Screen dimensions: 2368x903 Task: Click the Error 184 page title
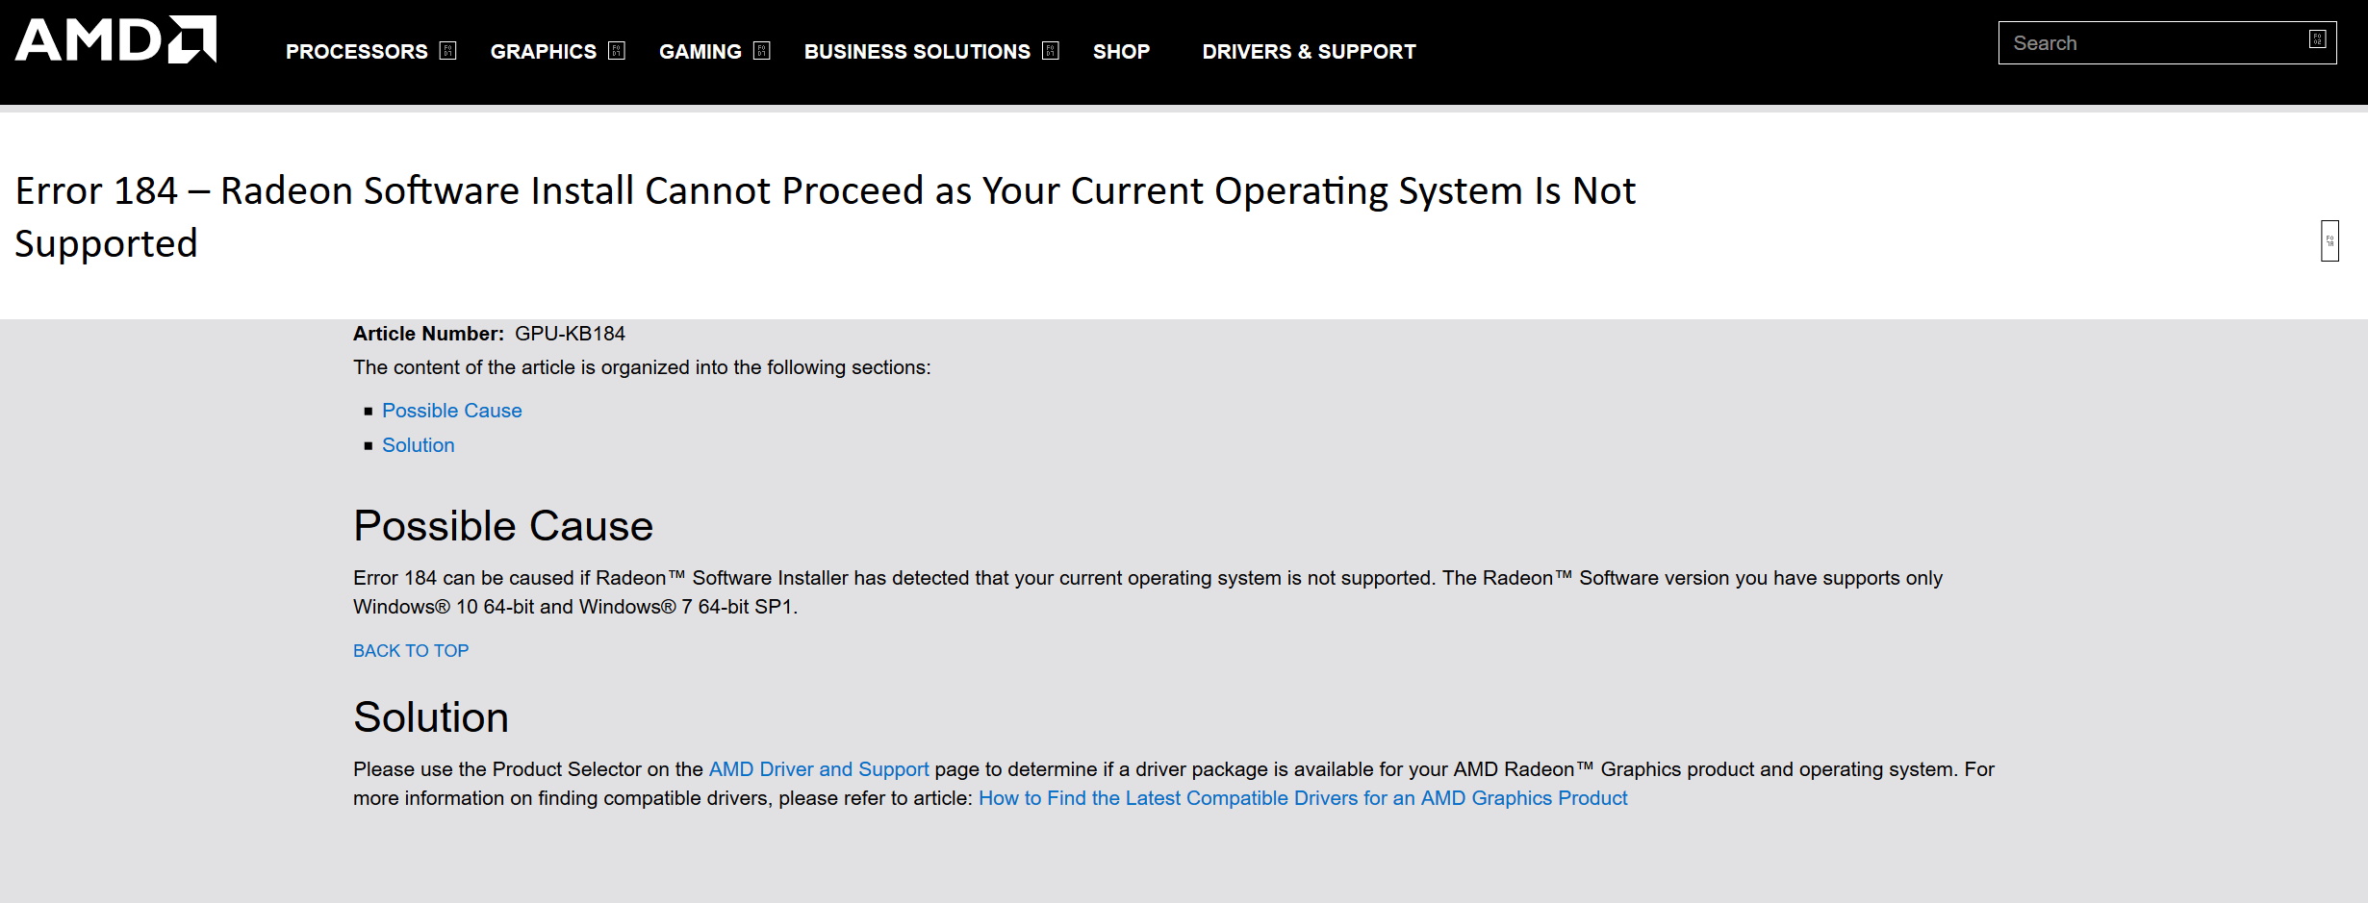[825, 217]
